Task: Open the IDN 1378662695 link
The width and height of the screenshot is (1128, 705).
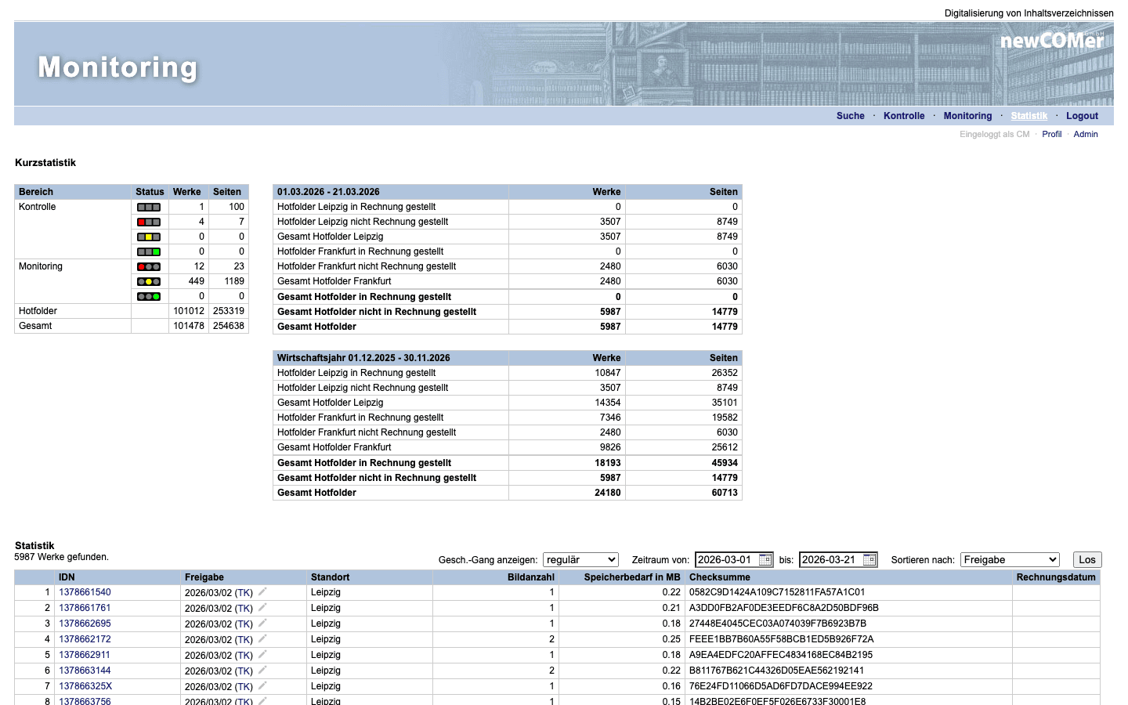Action: click(85, 624)
